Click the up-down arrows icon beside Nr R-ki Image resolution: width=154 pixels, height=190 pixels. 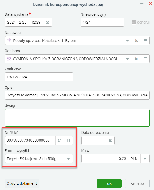tap(69, 141)
